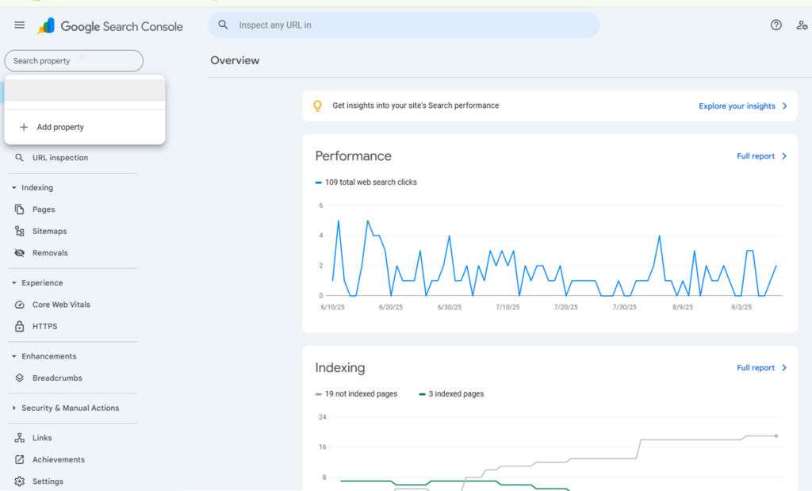Image resolution: width=812 pixels, height=491 pixels.
Task: Open the Pages indexing report
Action: coord(44,209)
